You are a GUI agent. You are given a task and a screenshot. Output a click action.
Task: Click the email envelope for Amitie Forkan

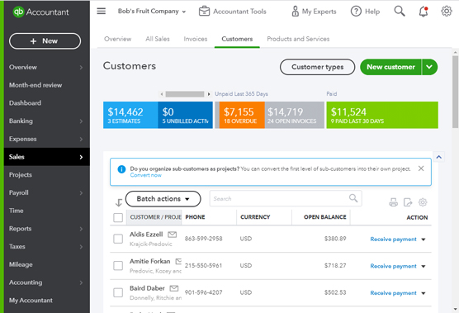[x=178, y=261]
